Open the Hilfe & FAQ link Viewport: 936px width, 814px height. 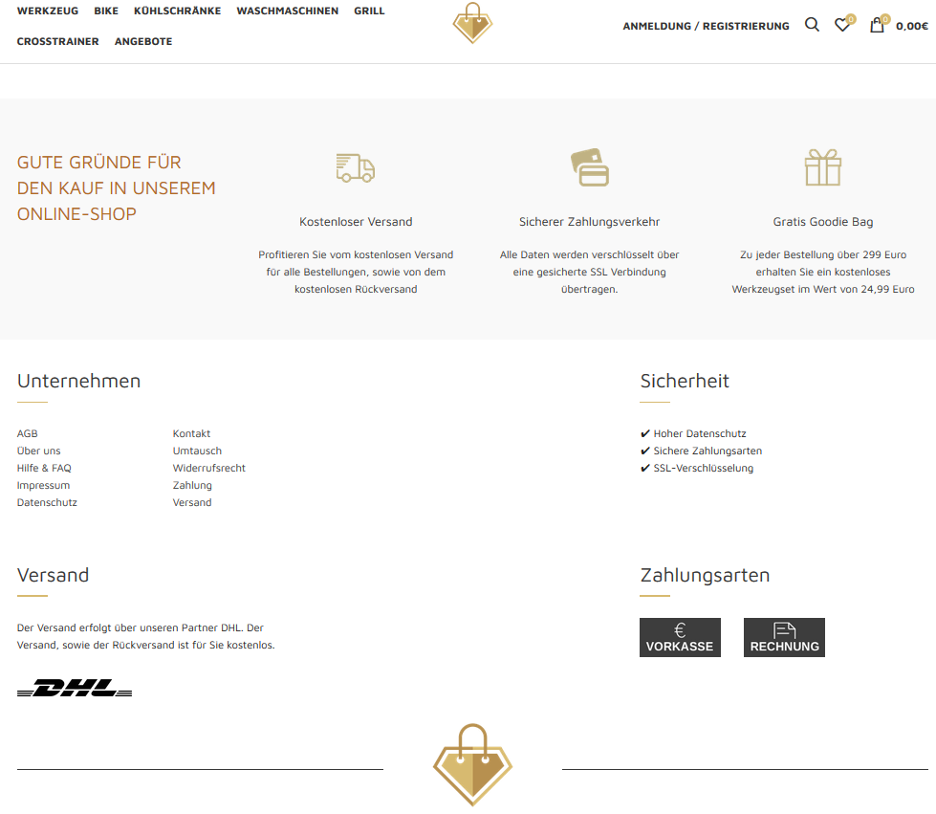pos(44,468)
